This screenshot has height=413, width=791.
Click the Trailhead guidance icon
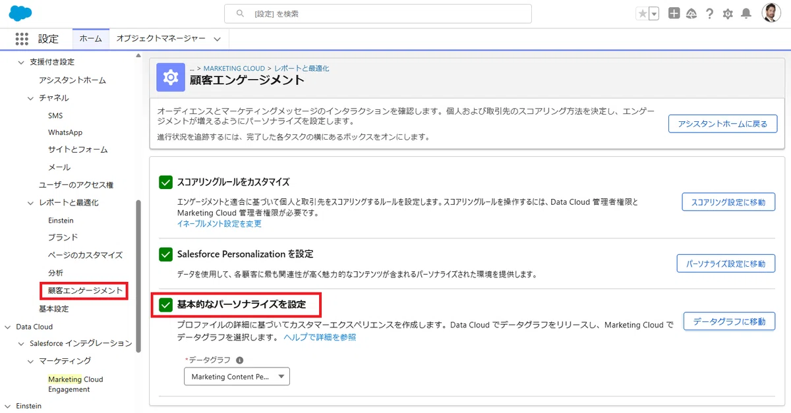pyautogui.click(x=691, y=13)
